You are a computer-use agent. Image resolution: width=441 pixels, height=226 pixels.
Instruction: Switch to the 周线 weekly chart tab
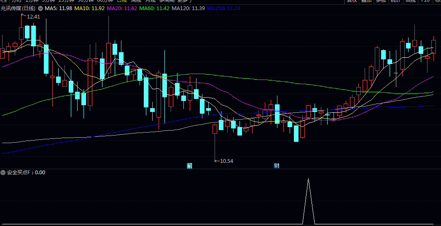point(136,1)
